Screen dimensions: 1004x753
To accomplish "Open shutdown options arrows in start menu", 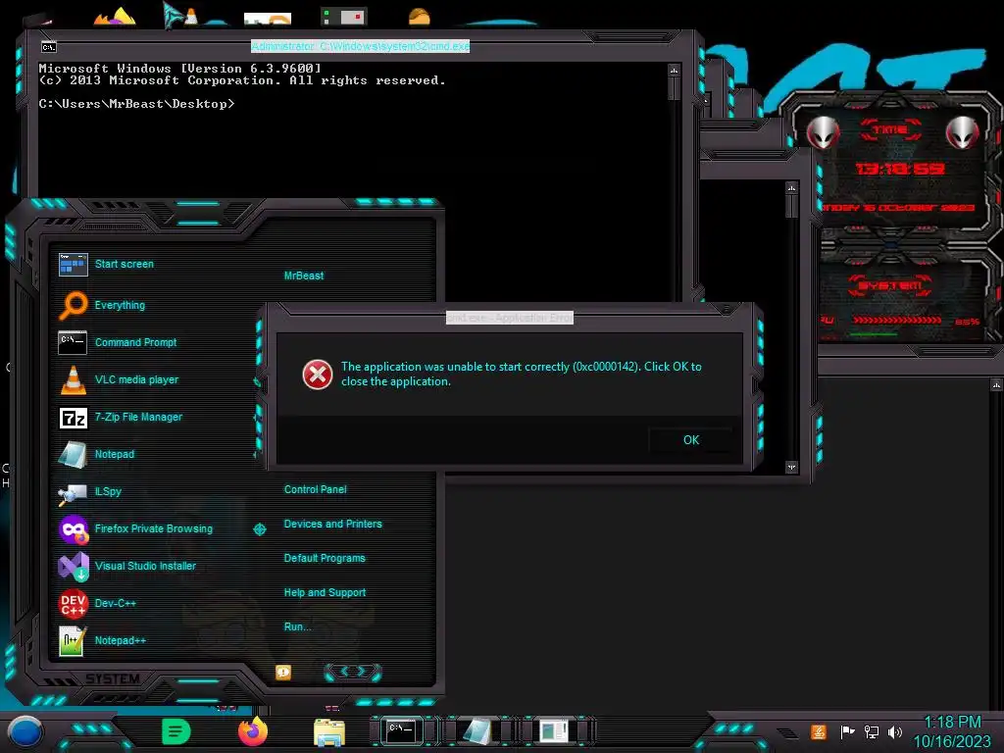I will [x=353, y=672].
